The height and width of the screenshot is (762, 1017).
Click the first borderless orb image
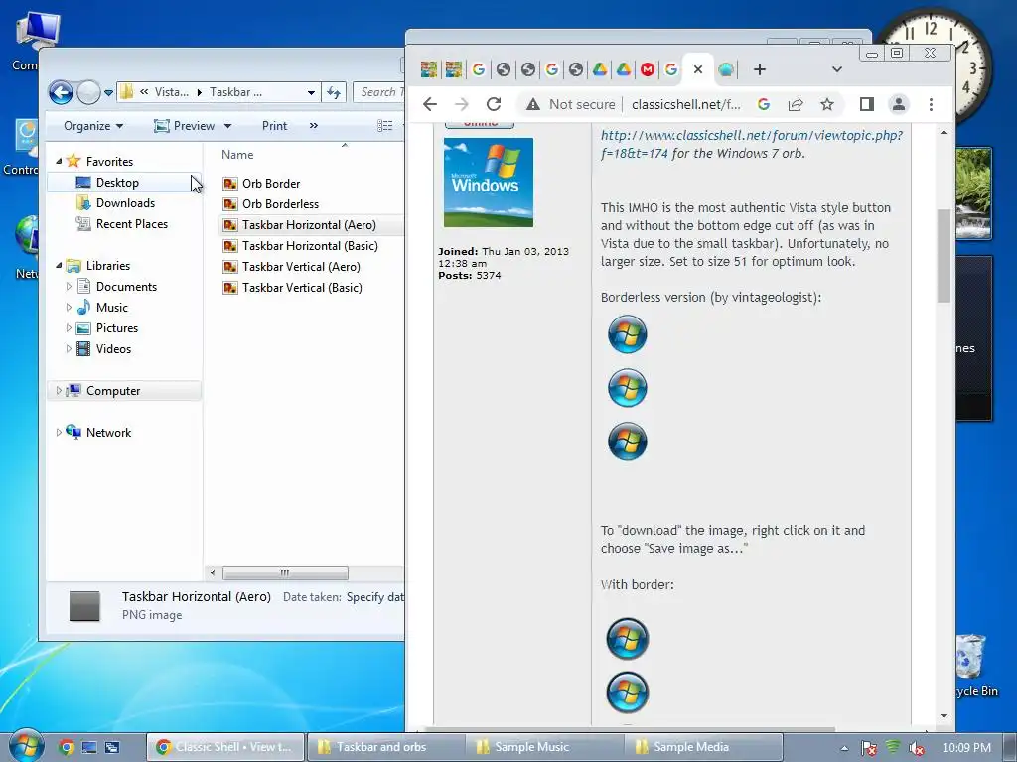click(628, 334)
